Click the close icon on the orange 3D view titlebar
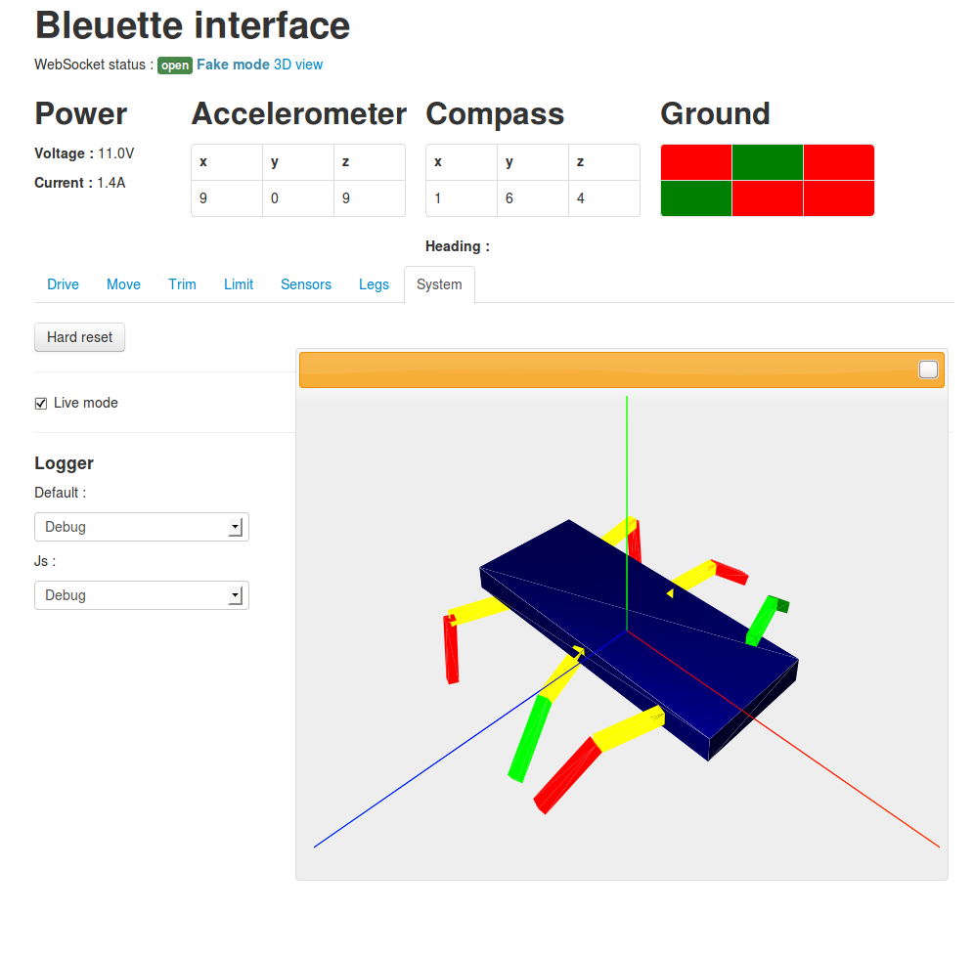This screenshot has width=974, height=956. coord(928,369)
